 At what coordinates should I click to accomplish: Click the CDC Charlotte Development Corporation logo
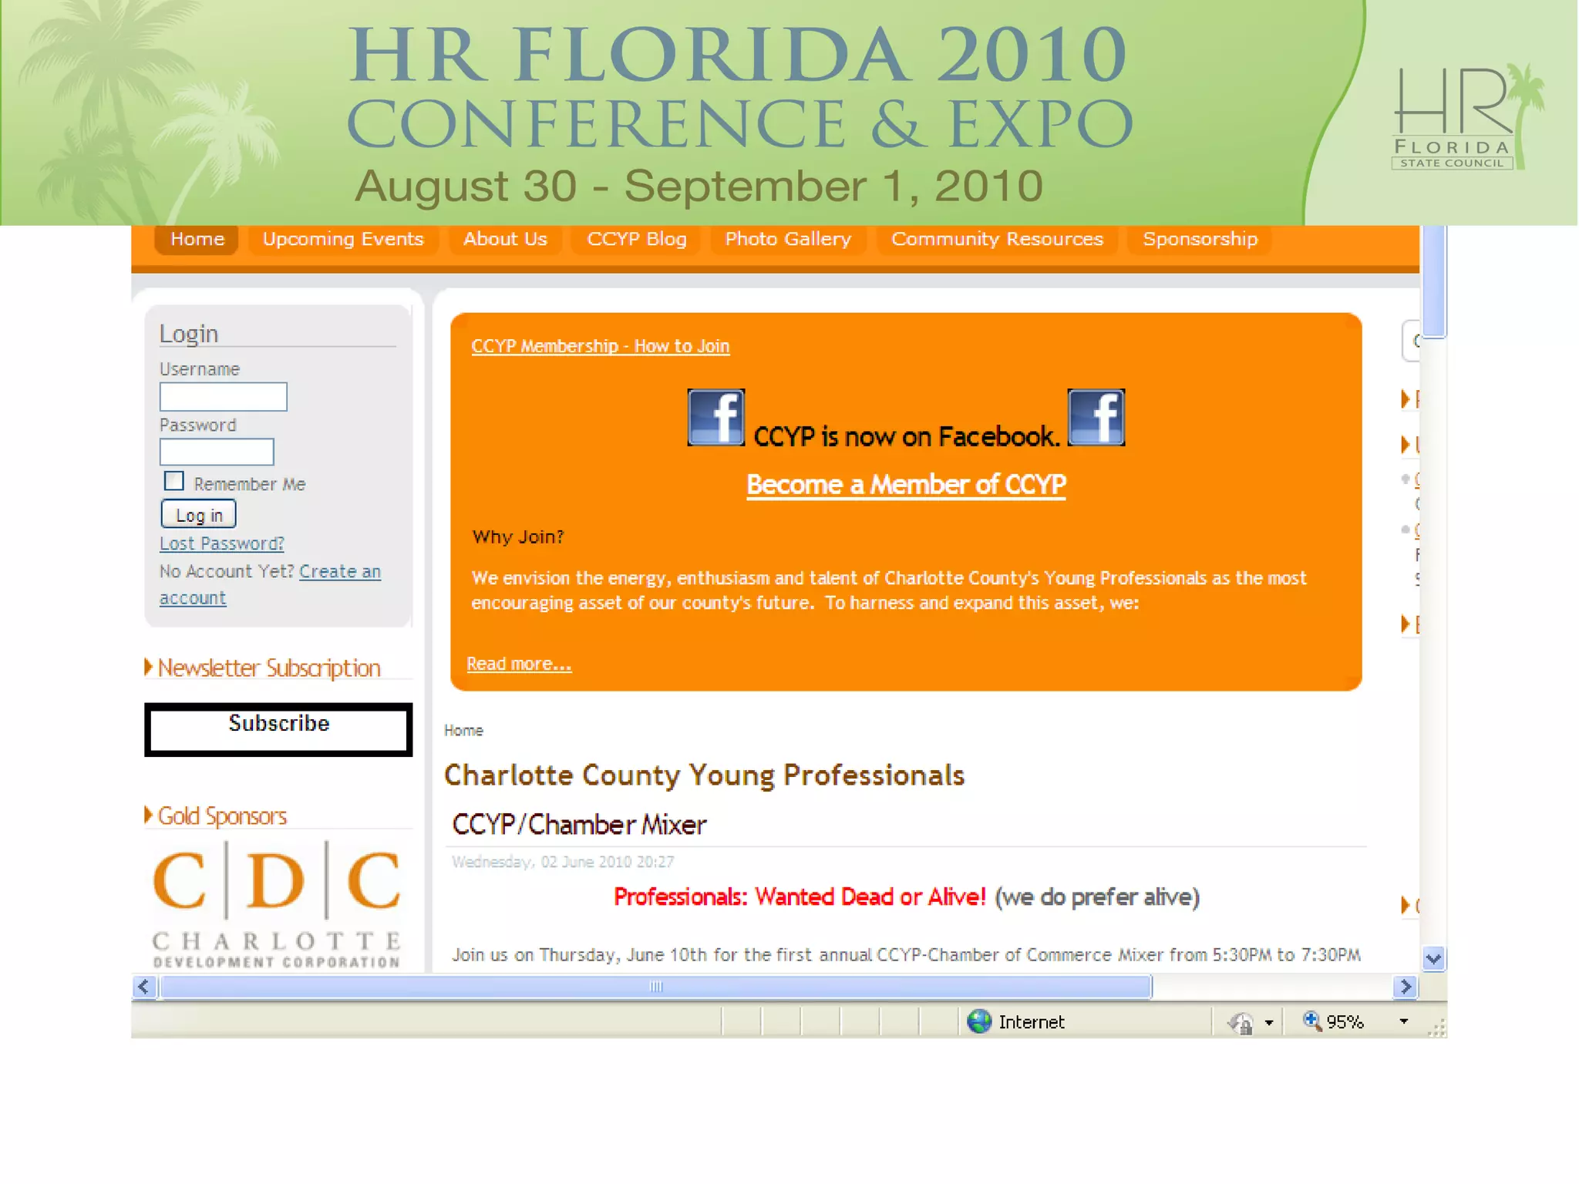pyautogui.click(x=277, y=906)
